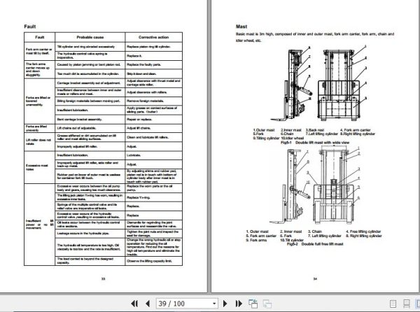Click page number '34' at page bottom
The image size is (420, 312).
315,279
